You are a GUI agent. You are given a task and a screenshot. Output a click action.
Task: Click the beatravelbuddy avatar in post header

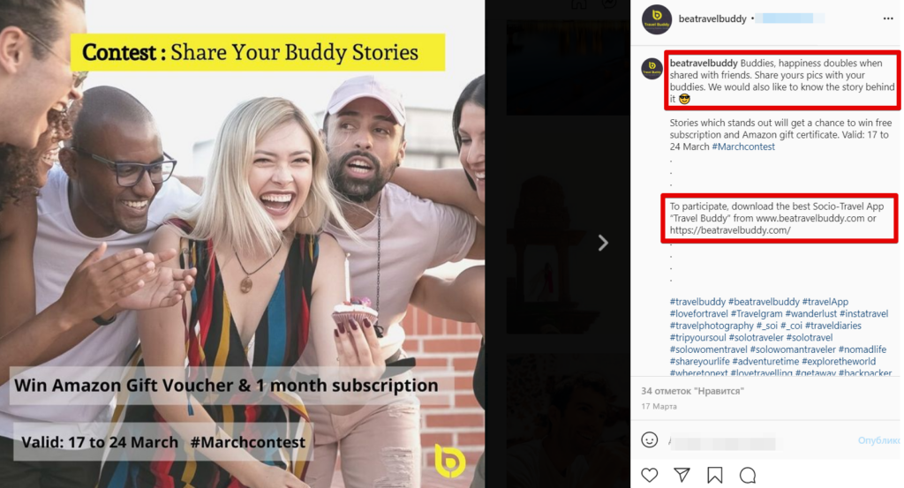[656, 19]
